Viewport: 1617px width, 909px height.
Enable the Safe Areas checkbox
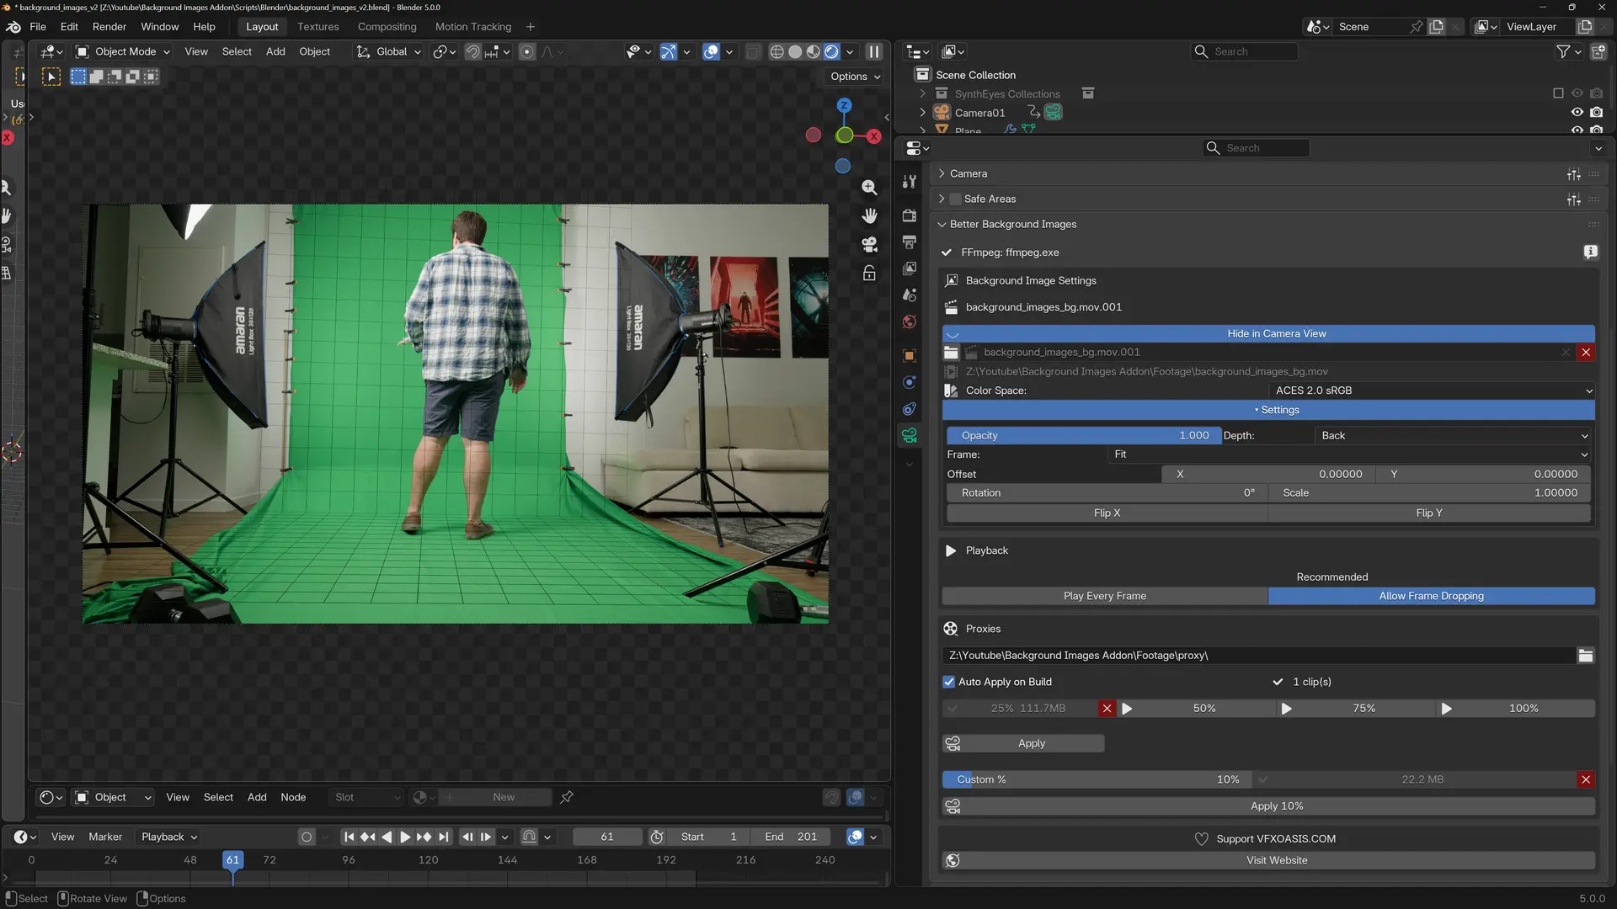[x=955, y=199]
